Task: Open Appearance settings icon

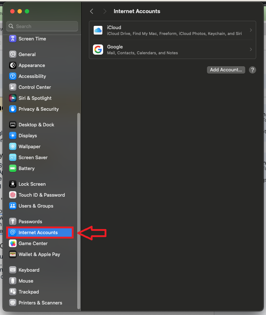Action: pyautogui.click(x=13, y=65)
